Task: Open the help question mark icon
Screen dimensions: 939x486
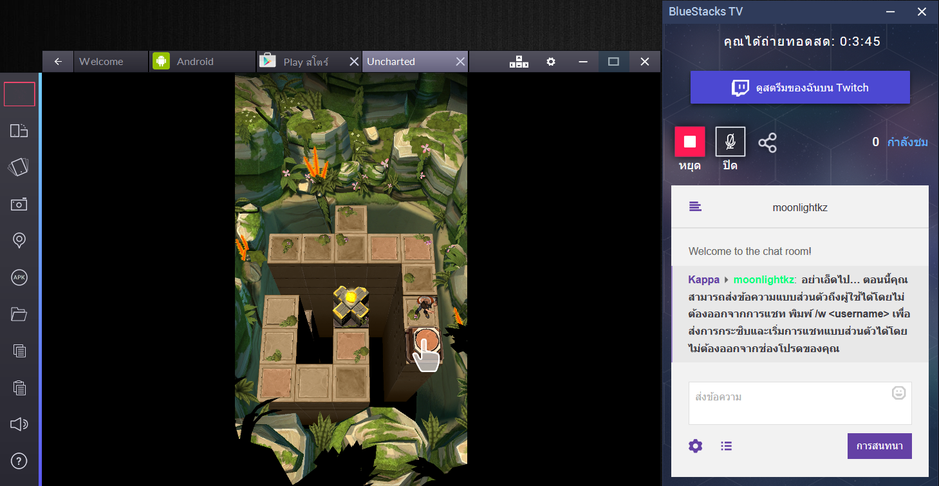Action: click(19, 461)
